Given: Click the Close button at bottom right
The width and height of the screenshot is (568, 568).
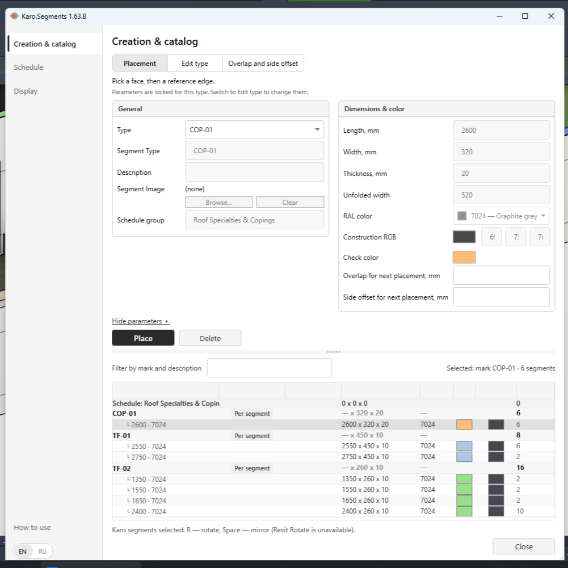Looking at the screenshot, I should tap(524, 546).
